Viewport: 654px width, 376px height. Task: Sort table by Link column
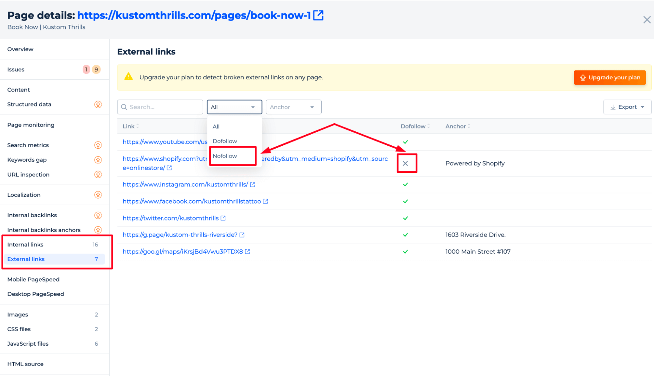[131, 126]
